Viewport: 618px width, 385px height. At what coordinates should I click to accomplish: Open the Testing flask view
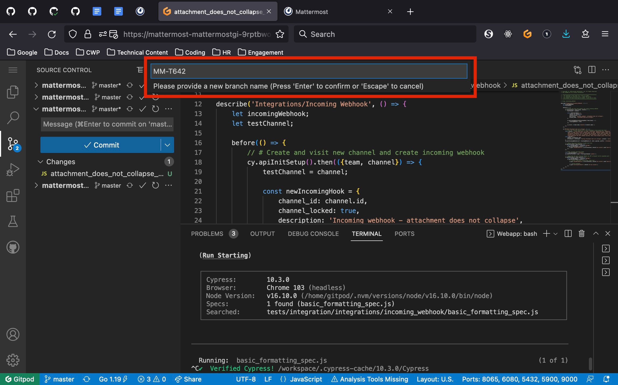click(13, 221)
